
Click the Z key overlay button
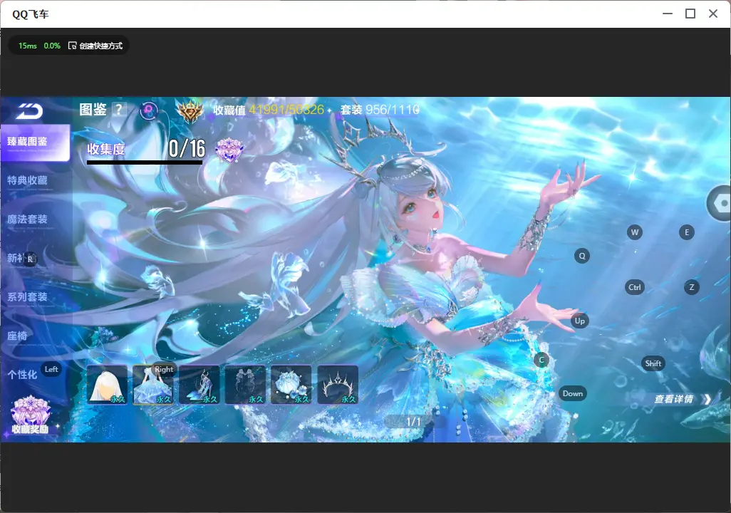pyautogui.click(x=692, y=287)
